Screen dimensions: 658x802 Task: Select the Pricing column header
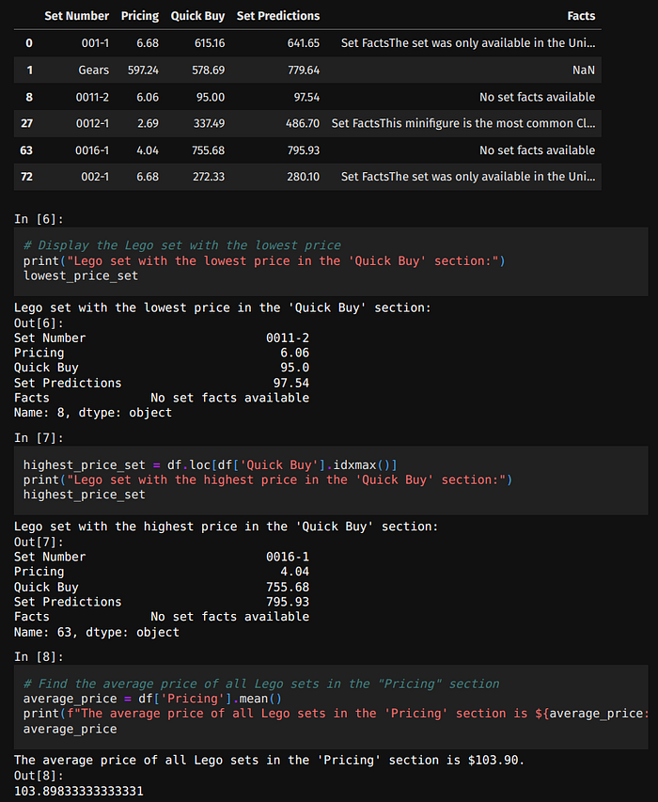140,16
